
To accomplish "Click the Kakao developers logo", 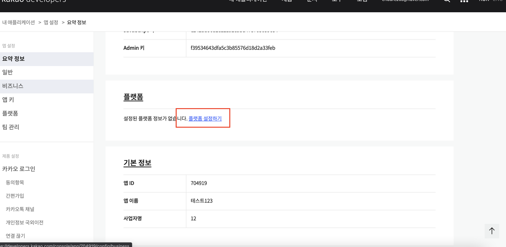I will pos(33,1).
